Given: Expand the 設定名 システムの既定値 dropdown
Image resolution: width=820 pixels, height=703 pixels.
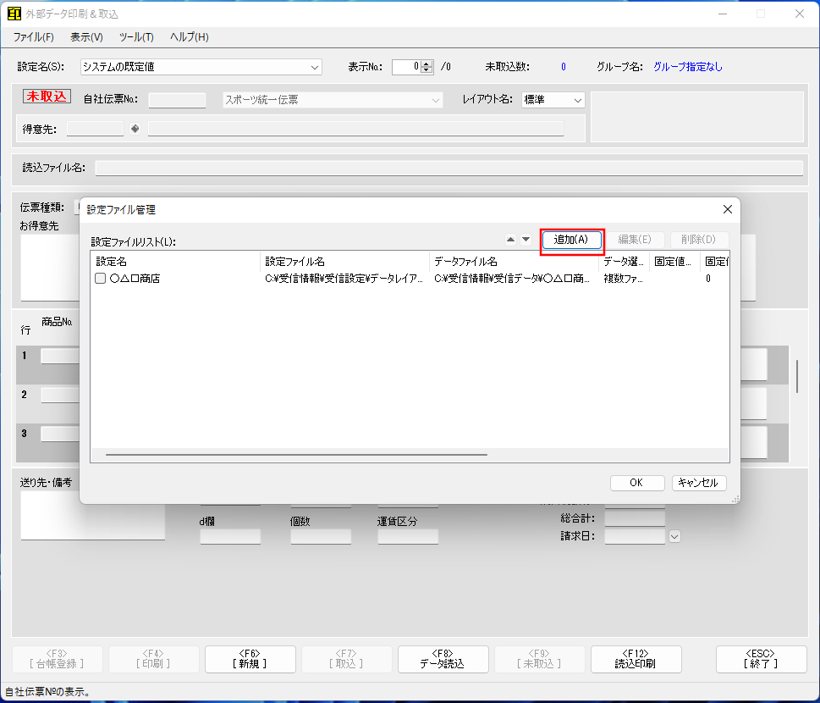Looking at the screenshot, I should click(314, 67).
